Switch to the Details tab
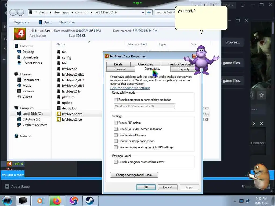The image size is (275, 206). 118,64
